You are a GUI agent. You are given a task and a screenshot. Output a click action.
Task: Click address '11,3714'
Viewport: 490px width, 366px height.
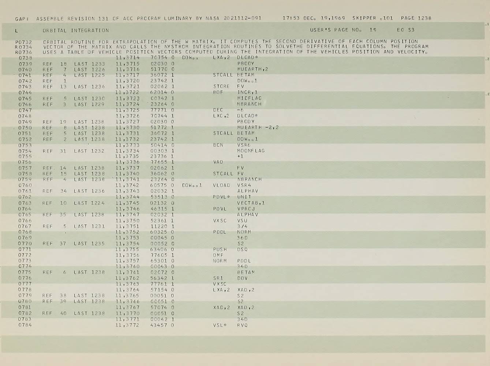pyautogui.click(x=127, y=57)
